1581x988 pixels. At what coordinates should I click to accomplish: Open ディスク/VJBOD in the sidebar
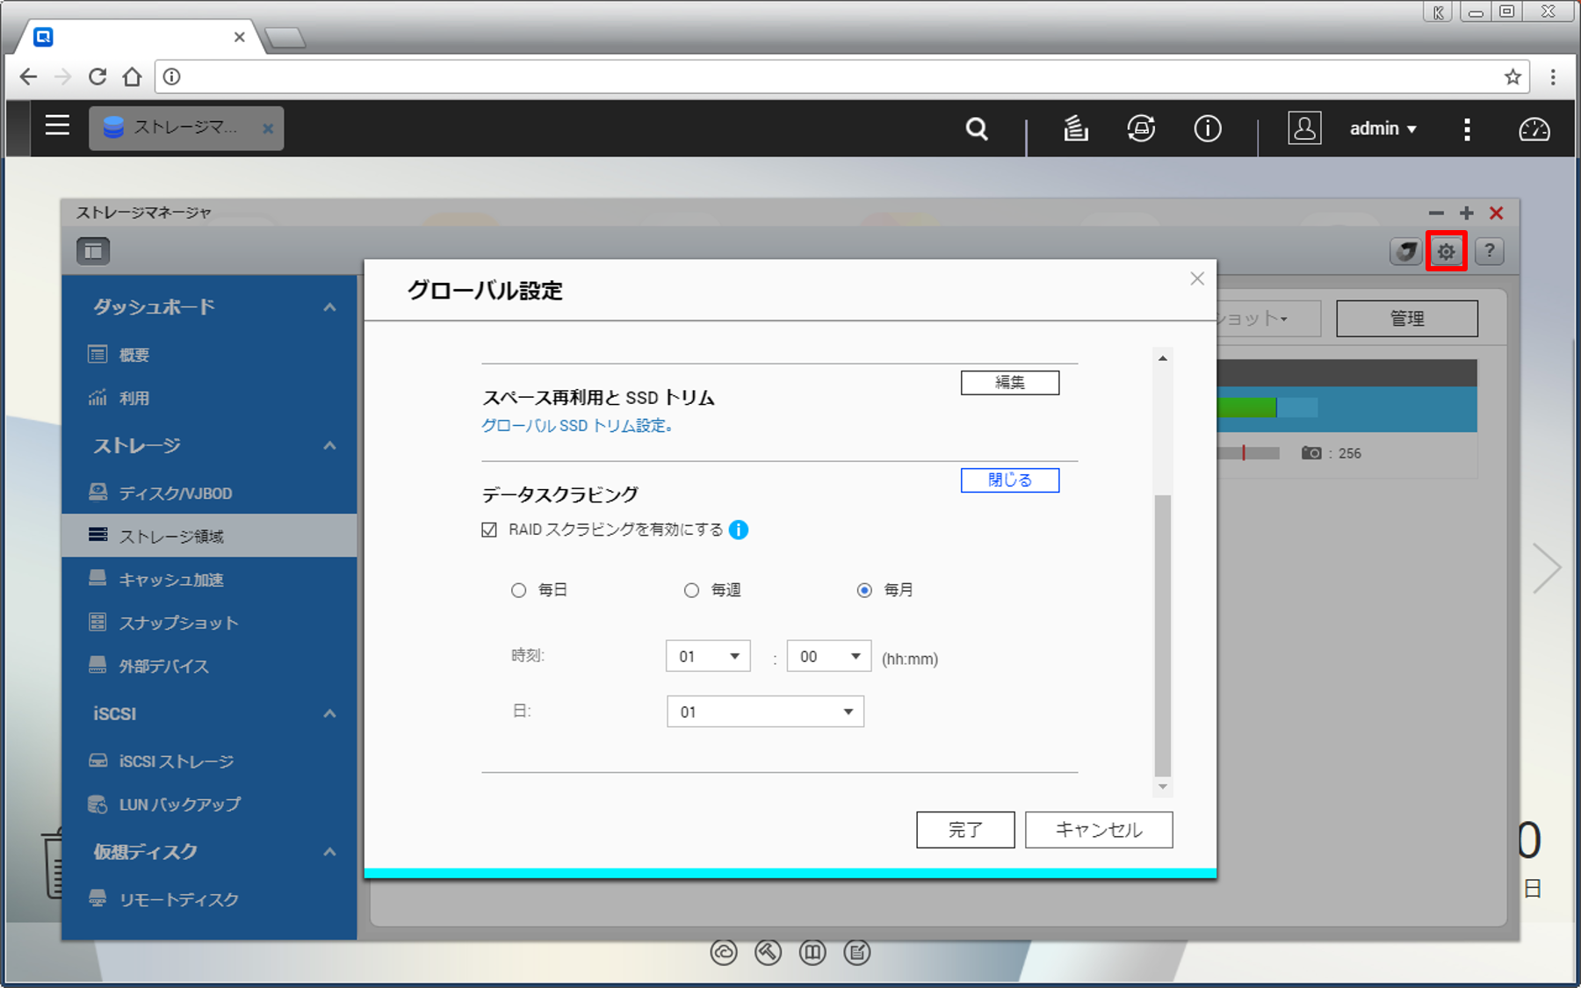point(176,493)
